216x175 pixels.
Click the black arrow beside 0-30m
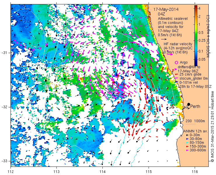click(187, 135)
